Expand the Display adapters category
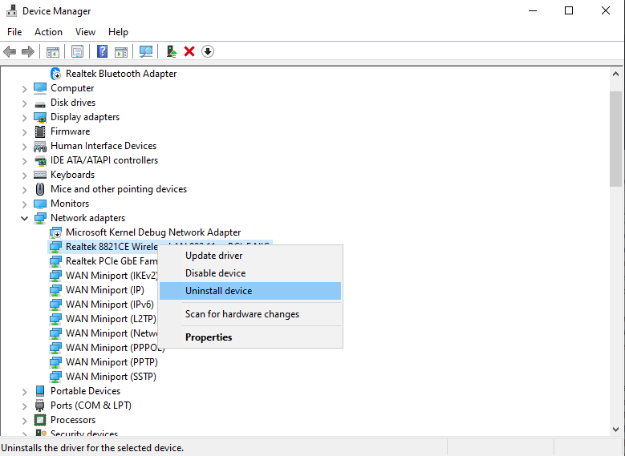625x456 pixels. click(x=24, y=117)
